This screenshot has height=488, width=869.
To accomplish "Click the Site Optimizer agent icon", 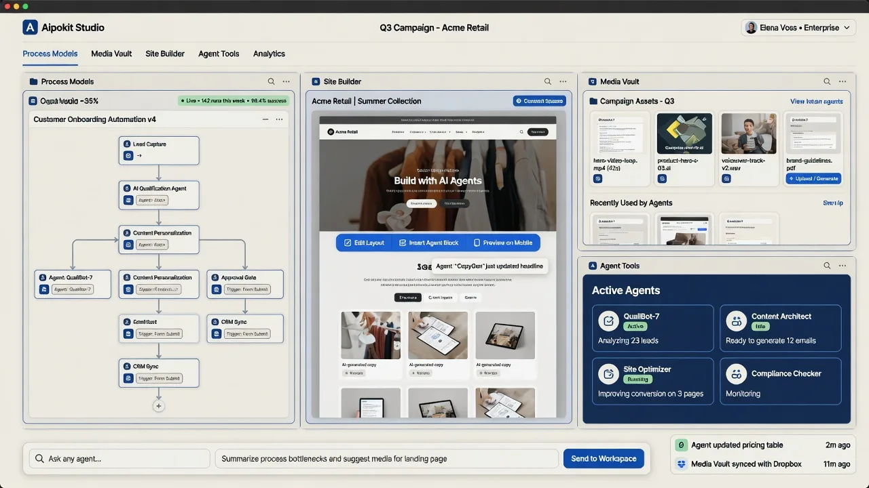I will pyautogui.click(x=608, y=373).
